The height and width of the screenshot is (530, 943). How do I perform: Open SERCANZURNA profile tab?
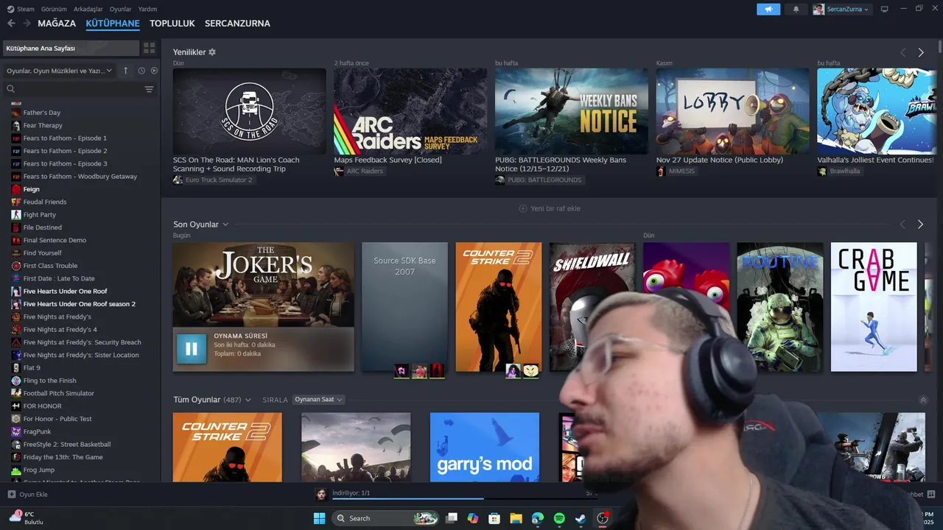pyautogui.click(x=237, y=24)
